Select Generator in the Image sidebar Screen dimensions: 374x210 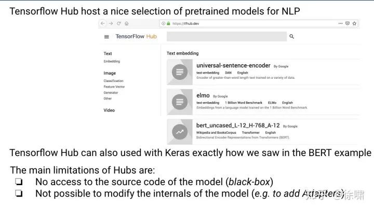point(111,92)
